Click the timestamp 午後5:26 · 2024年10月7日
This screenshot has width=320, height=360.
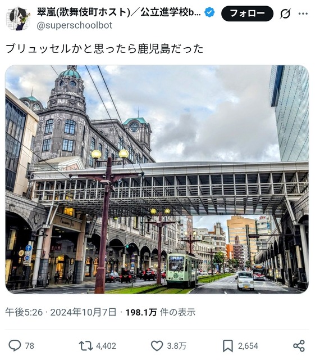pyautogui.click(x=61, y=312)
